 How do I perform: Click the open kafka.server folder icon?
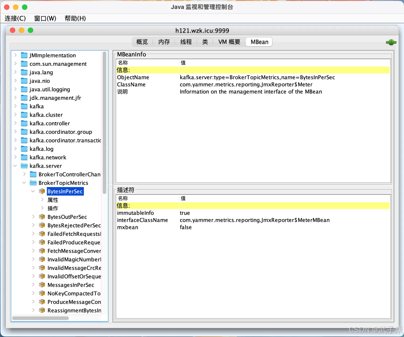point(24,166)
